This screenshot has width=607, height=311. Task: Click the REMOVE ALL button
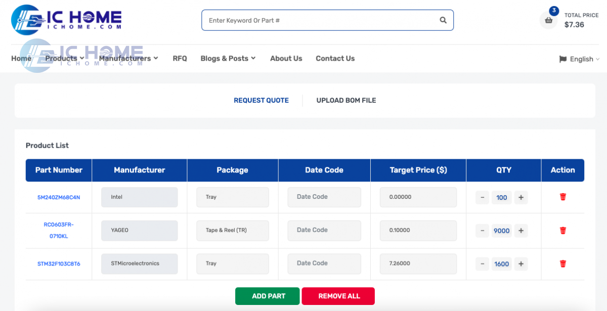[x=338, y=296]
